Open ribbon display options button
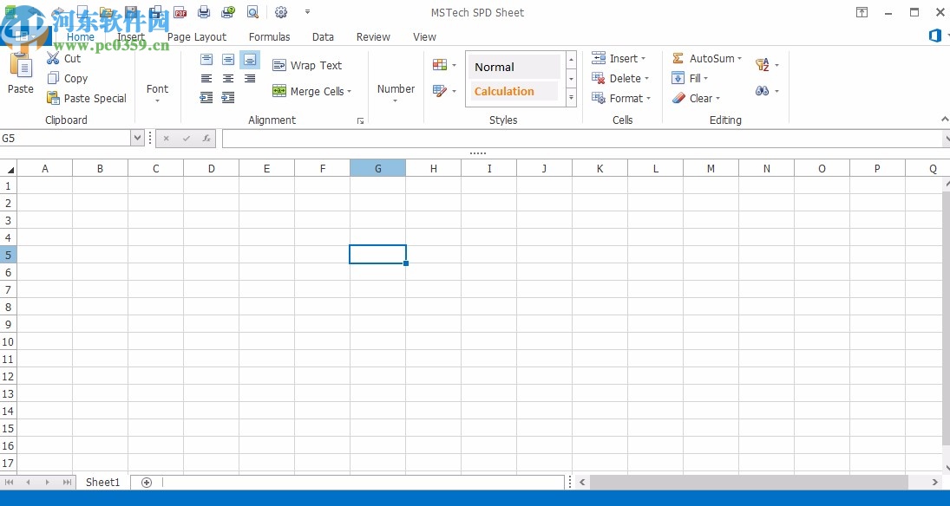This screenshot has width=950, height=506. point(862,12)
